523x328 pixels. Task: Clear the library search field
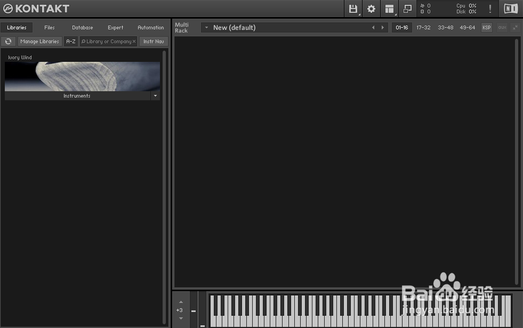pyautogui.click(x=134, y=42)
